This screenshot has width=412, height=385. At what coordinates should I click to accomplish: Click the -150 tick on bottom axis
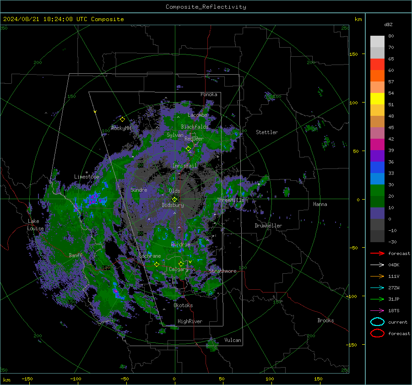(x=27, y=379)
